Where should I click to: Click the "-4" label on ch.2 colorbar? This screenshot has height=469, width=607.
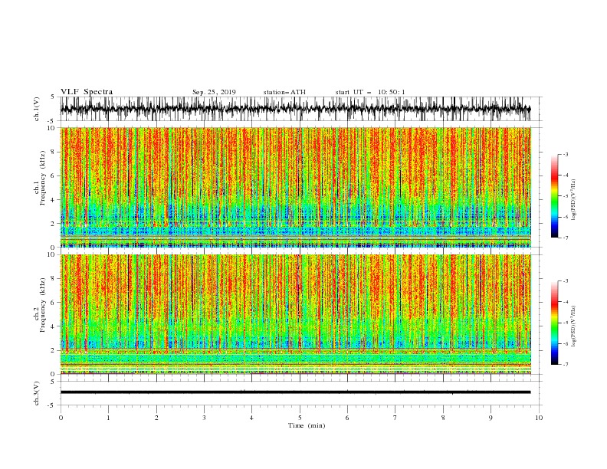(566, 302)
